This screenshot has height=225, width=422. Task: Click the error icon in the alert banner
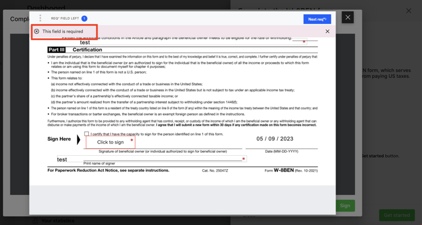(x=37, y=31)
